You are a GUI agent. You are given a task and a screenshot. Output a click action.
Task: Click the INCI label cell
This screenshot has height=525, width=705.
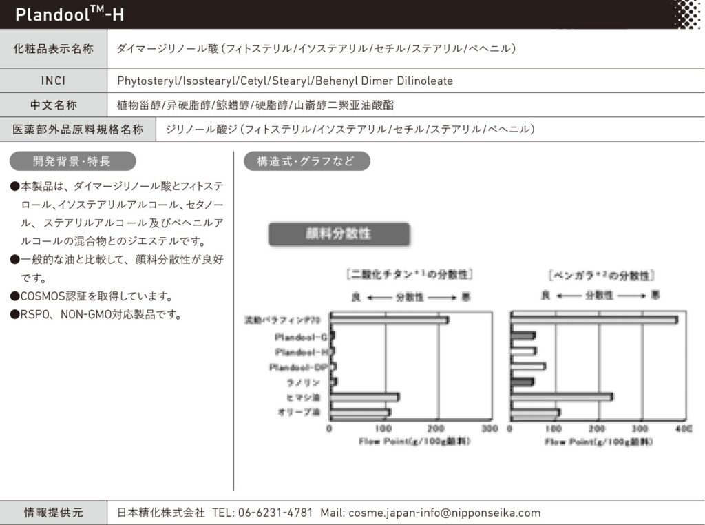pos(53,81)
